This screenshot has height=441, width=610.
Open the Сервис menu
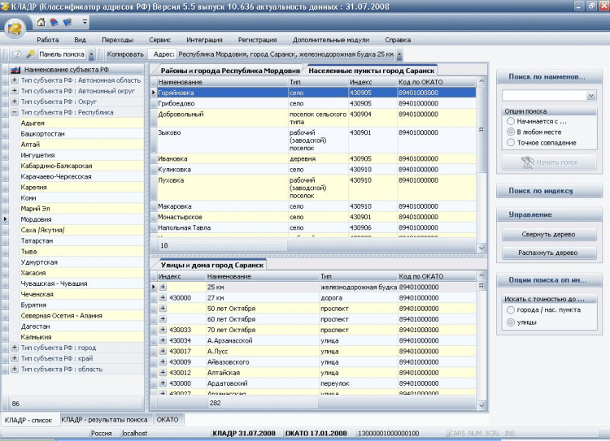[159, 39]
